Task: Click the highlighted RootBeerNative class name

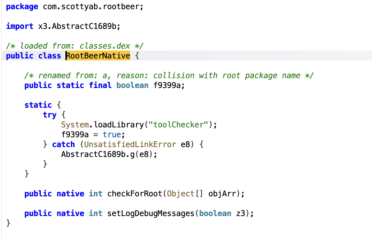Action: pyautogui.click(x=98, y=56)
